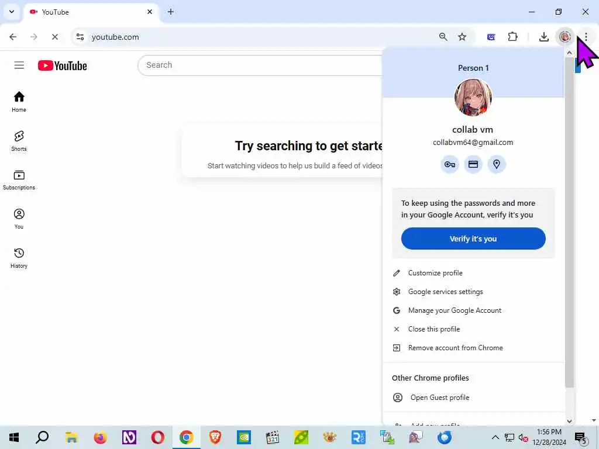Open Google services settings
Screen dimensions: 599x449
pyautogui.click(x=473, y=292)
